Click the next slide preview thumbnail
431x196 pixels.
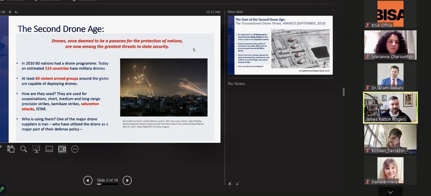coord(280,45)
